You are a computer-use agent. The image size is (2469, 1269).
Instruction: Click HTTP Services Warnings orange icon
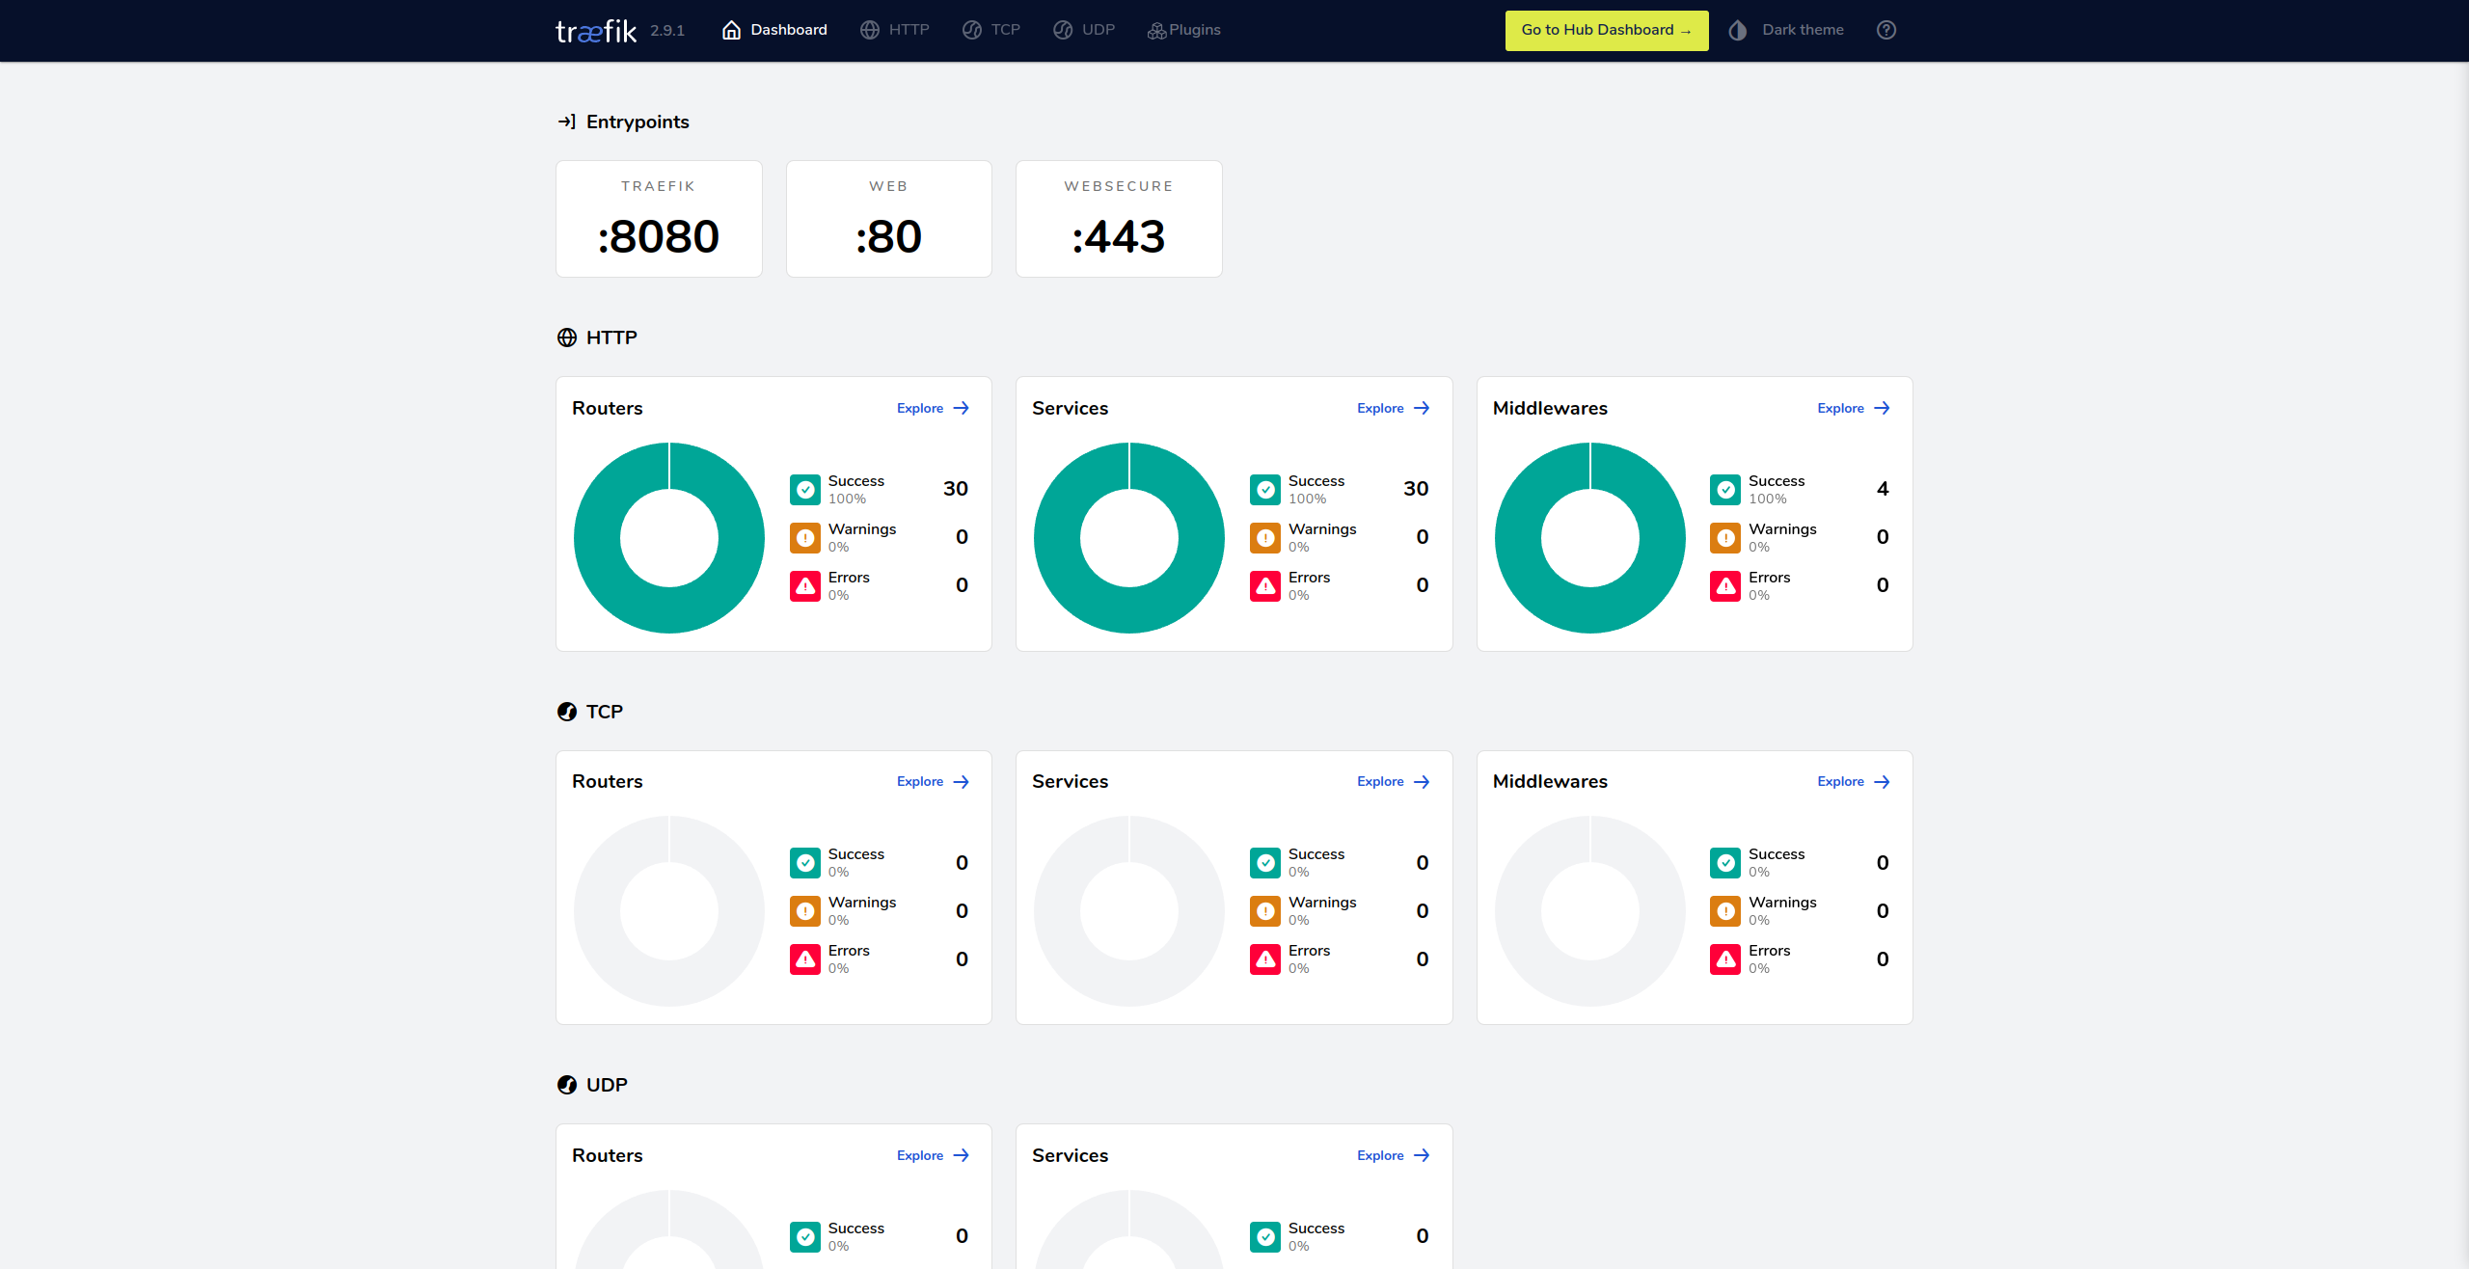click(x=1265, y=537)
